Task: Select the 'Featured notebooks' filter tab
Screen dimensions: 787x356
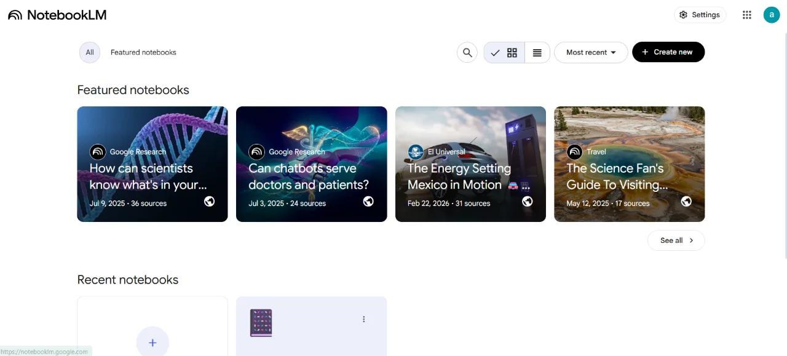Action: (143, 52)
